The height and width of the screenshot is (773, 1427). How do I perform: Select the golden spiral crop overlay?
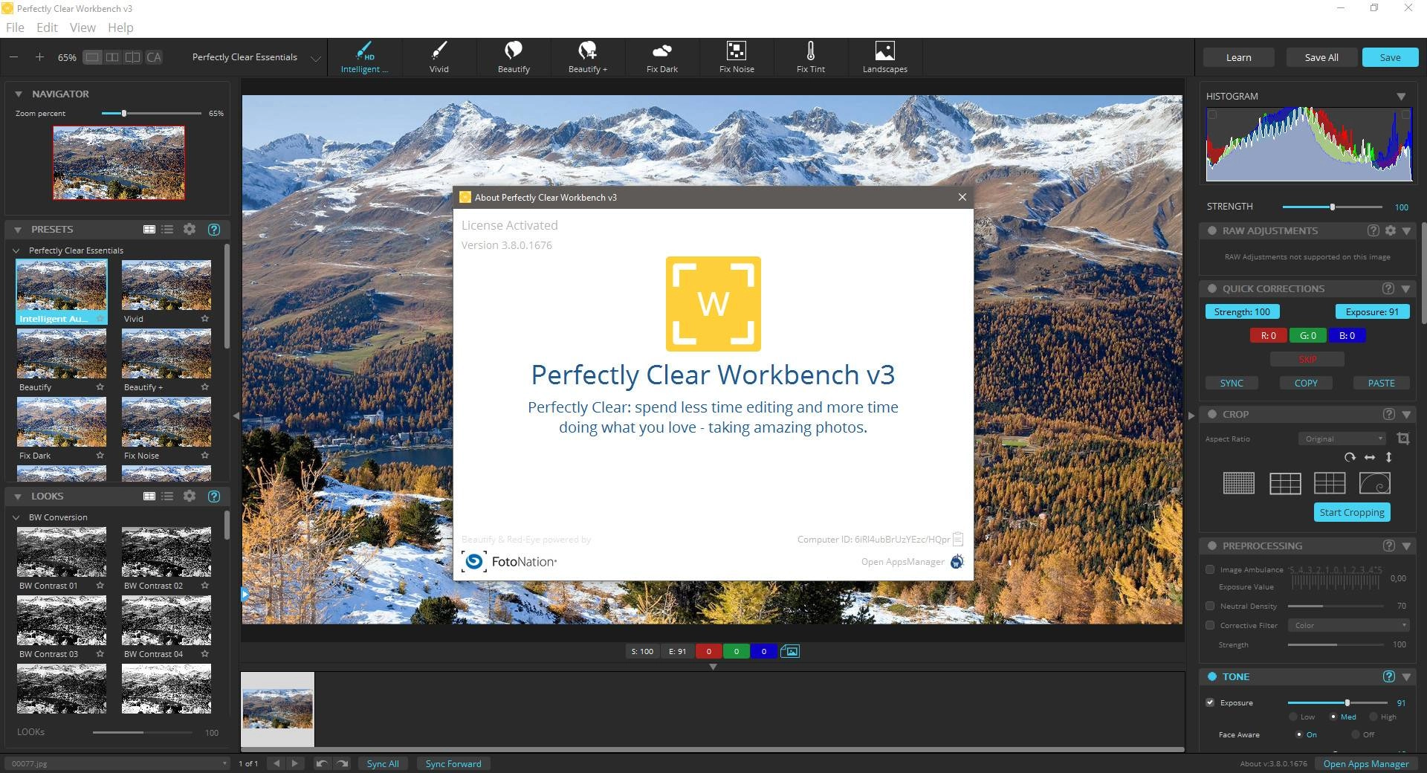[1375, 483]
